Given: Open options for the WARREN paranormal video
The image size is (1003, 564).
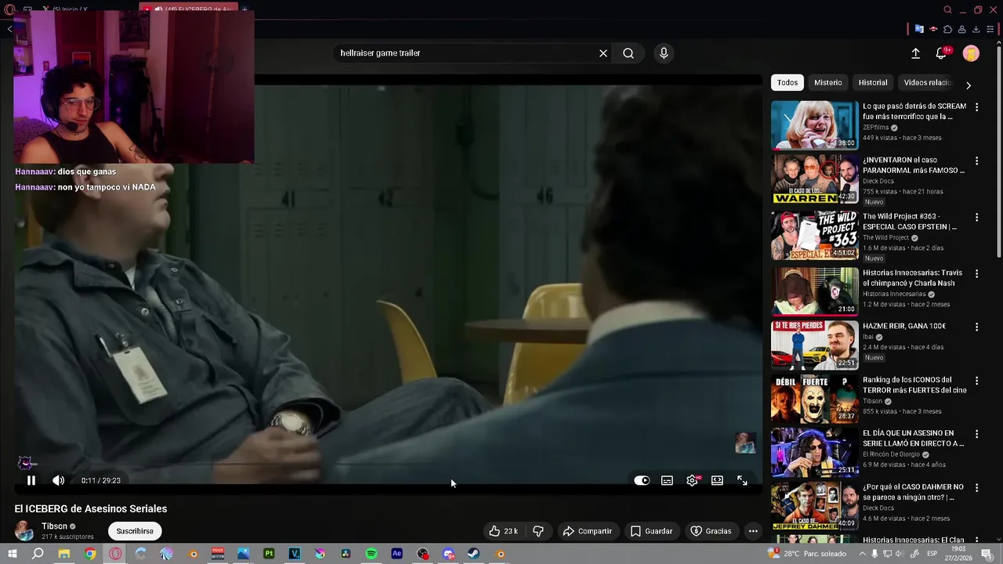Looking at the screenshot, I should coord(976,161).
